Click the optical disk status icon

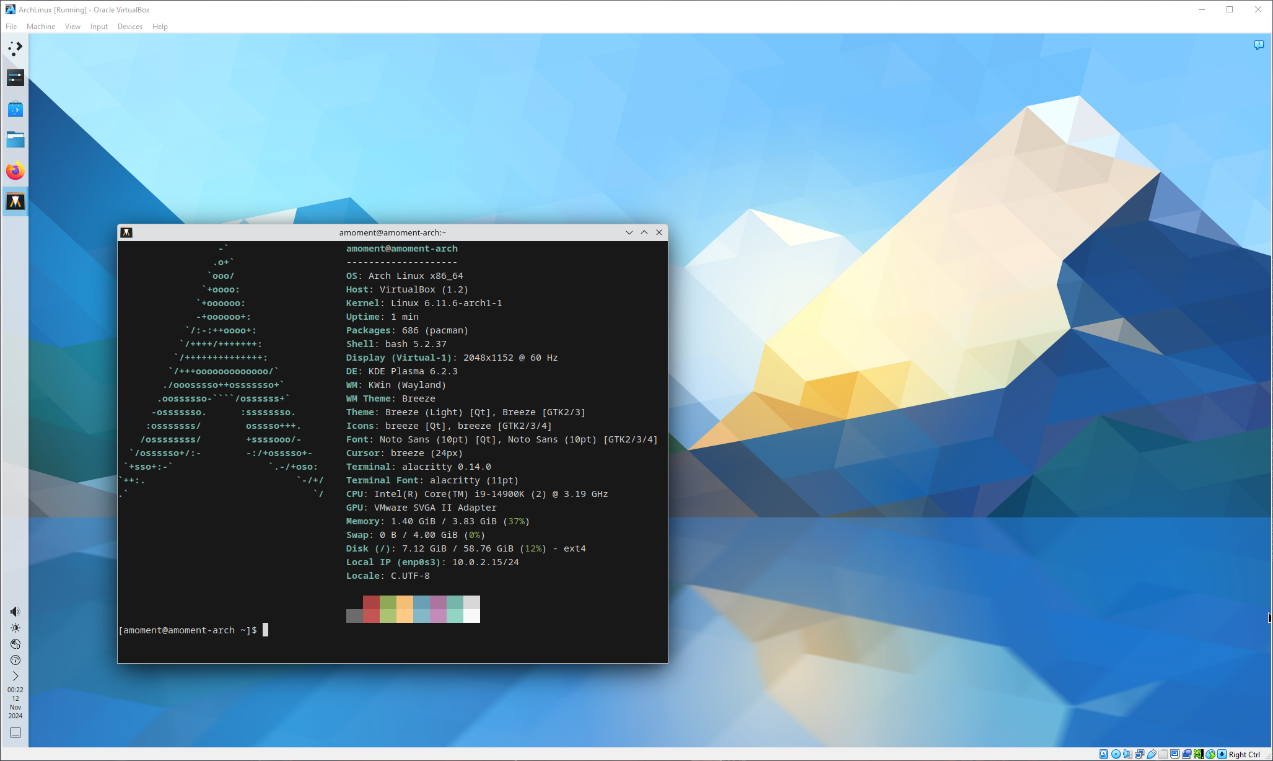tap(1116, 754)
